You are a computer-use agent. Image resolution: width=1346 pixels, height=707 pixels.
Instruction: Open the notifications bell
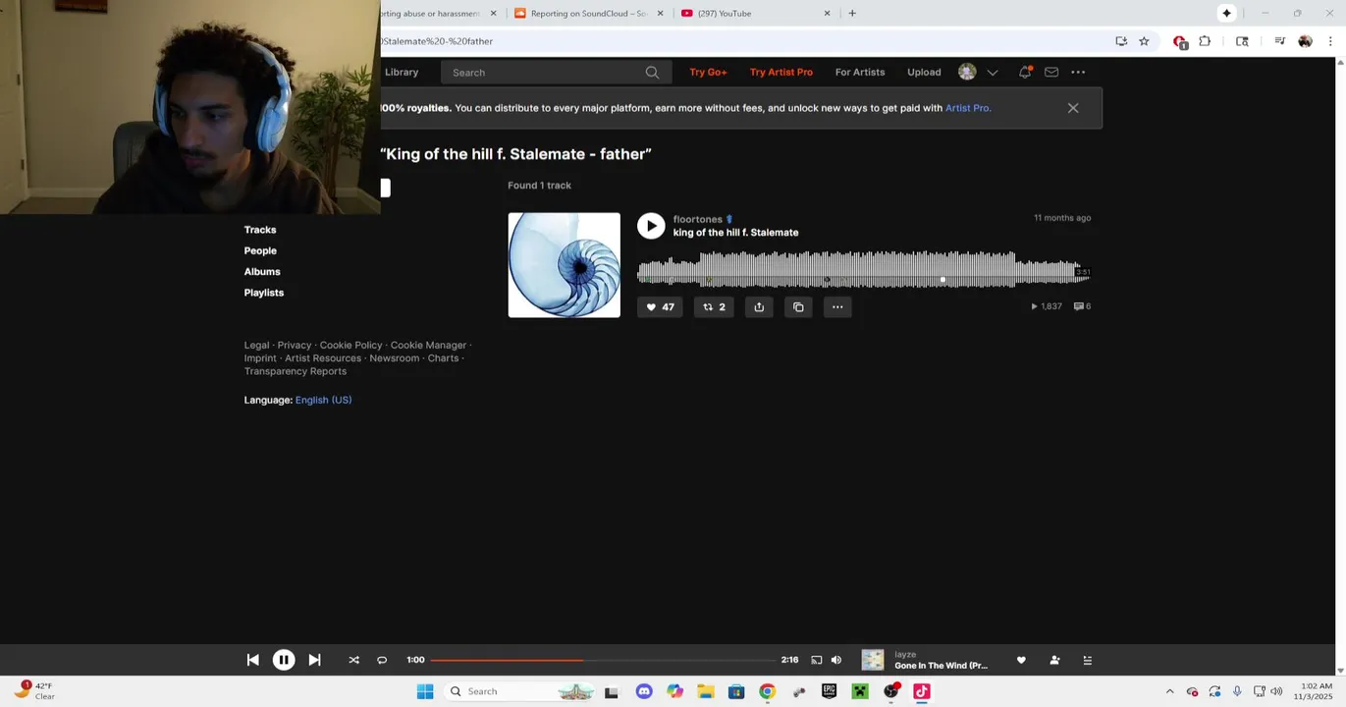1025,72
